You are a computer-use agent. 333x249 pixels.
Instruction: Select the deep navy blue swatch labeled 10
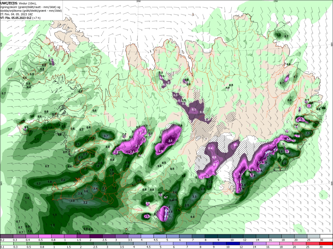[233, 244]
